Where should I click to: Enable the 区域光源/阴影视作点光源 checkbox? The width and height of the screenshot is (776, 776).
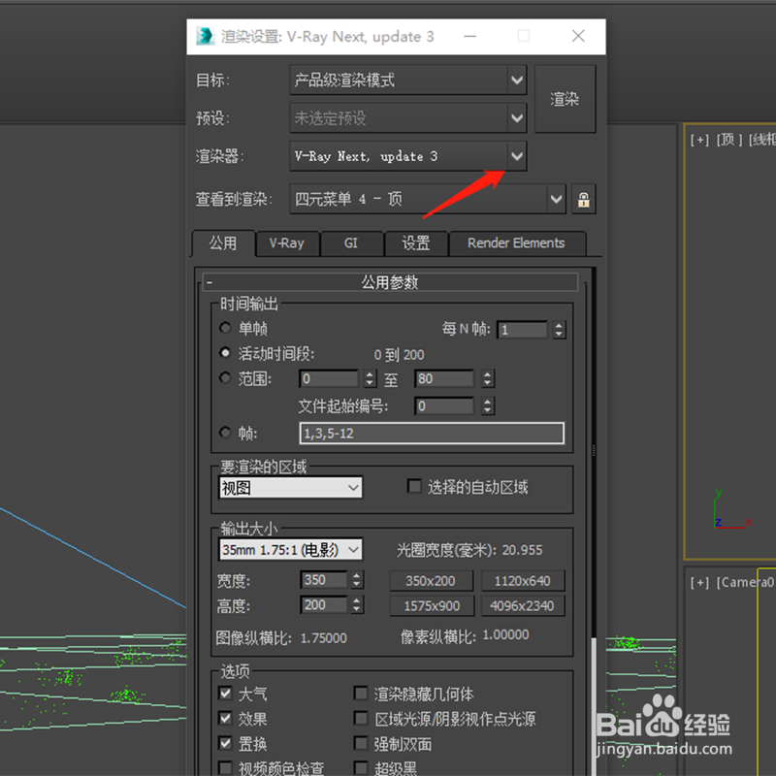(x=361, y=718)
